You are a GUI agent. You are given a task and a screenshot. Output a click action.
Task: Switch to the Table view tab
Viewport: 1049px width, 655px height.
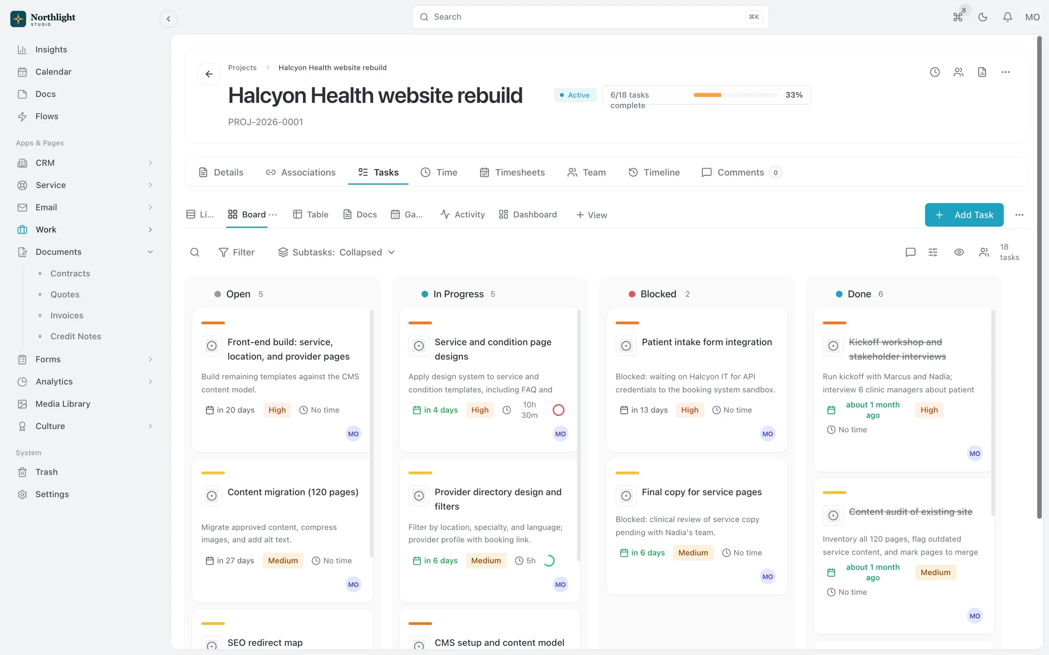click(311, 214)
